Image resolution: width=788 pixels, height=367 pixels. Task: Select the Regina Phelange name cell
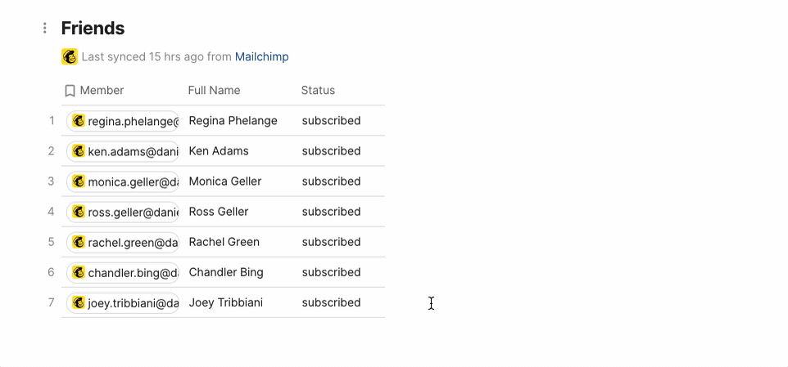233,121
